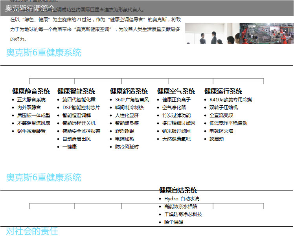Viewport: 294px width, 240px height.
Task: Click the 低温宽压平稳启动 list item
Action: point(228,123)
